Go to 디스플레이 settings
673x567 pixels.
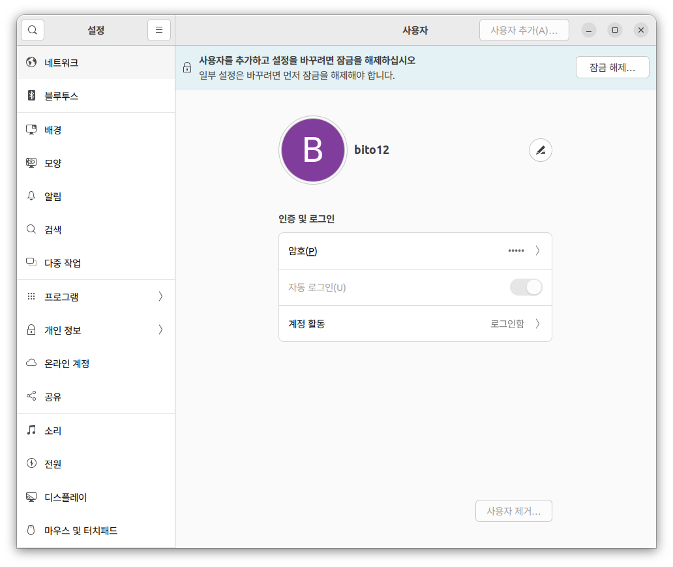point(96,497)
